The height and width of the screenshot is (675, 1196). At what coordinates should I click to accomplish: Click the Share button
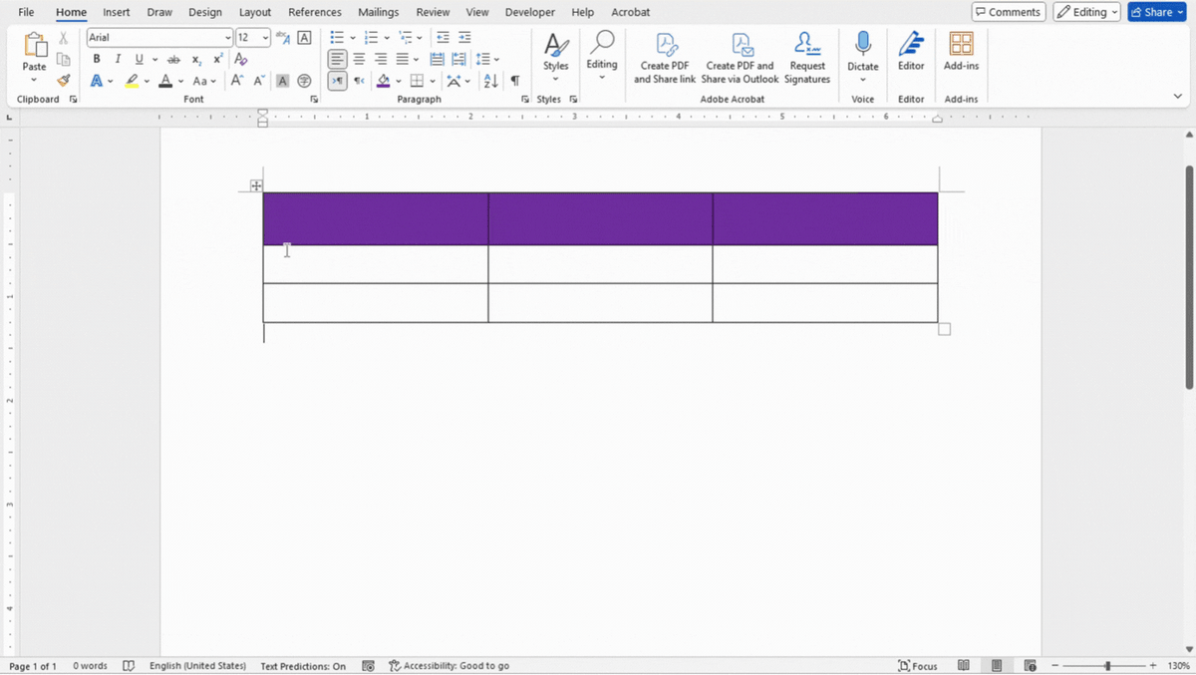tap(1157, 12)
